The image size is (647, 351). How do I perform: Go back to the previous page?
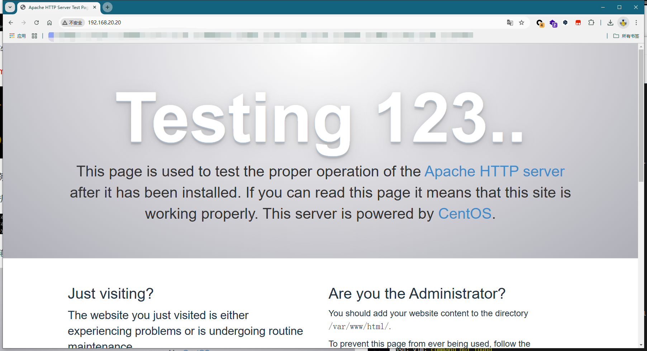[x=11, y=23]
